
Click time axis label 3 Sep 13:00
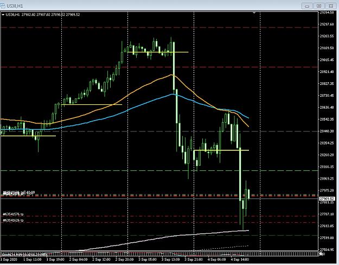coord(170,260)
